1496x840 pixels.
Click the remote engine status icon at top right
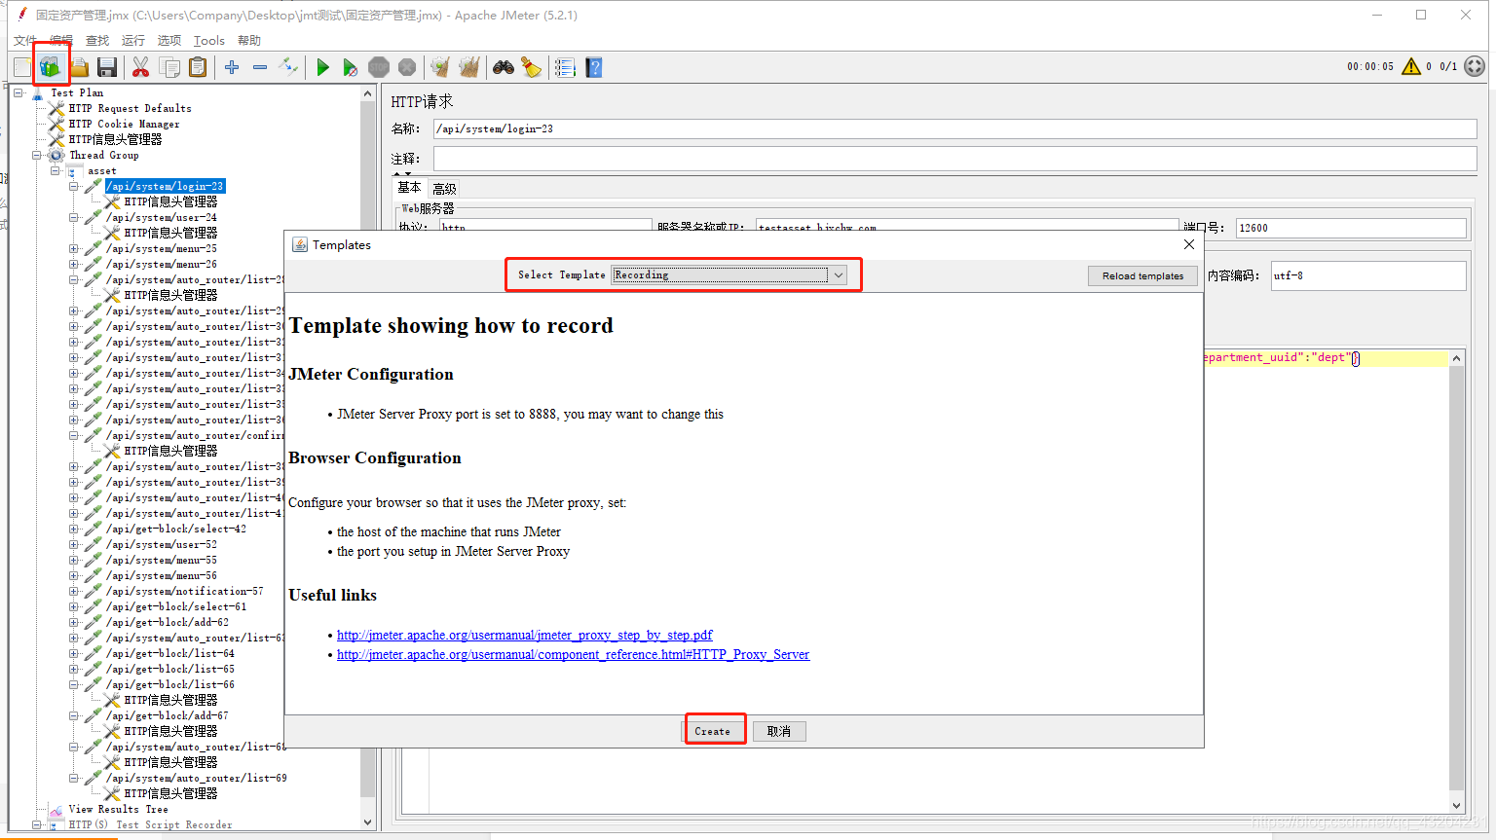tap(1475, 66)
